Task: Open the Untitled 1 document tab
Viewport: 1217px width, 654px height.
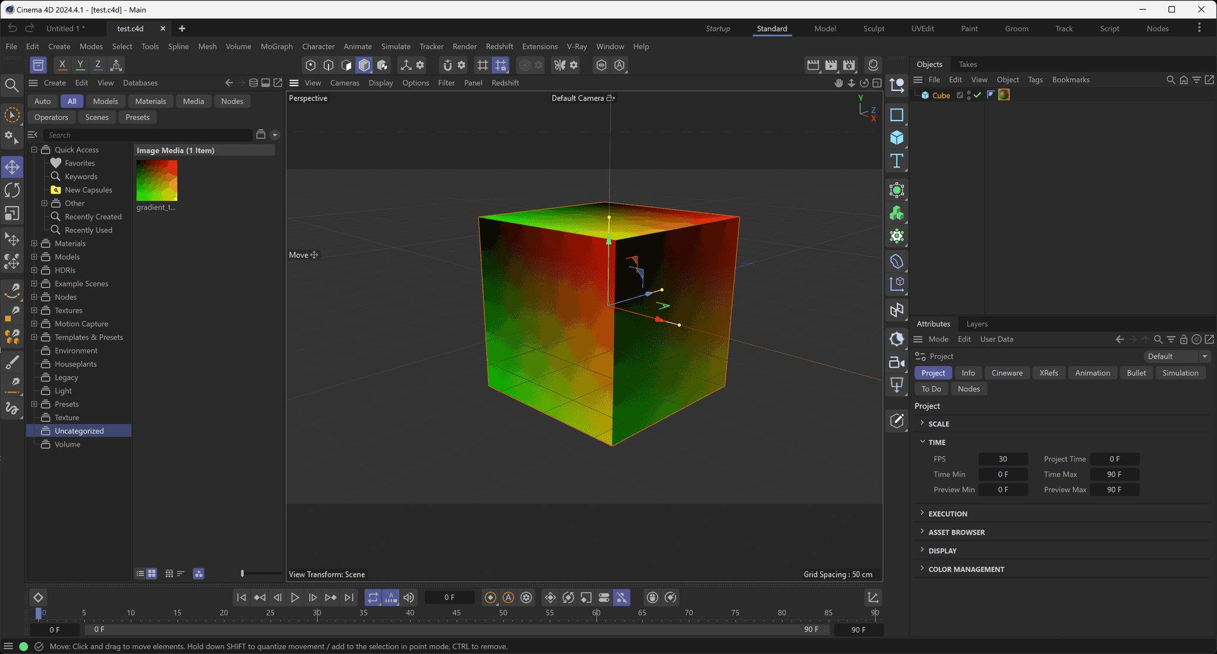Action: point(65,29)
